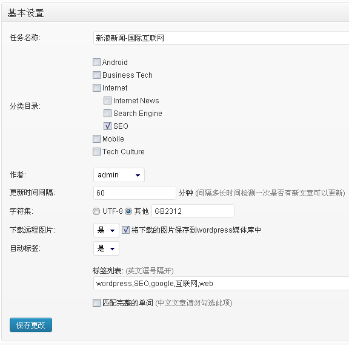Click the 保存更改 button
The height and width of the screenshot is (345, 349).
[x=31, y=325]
